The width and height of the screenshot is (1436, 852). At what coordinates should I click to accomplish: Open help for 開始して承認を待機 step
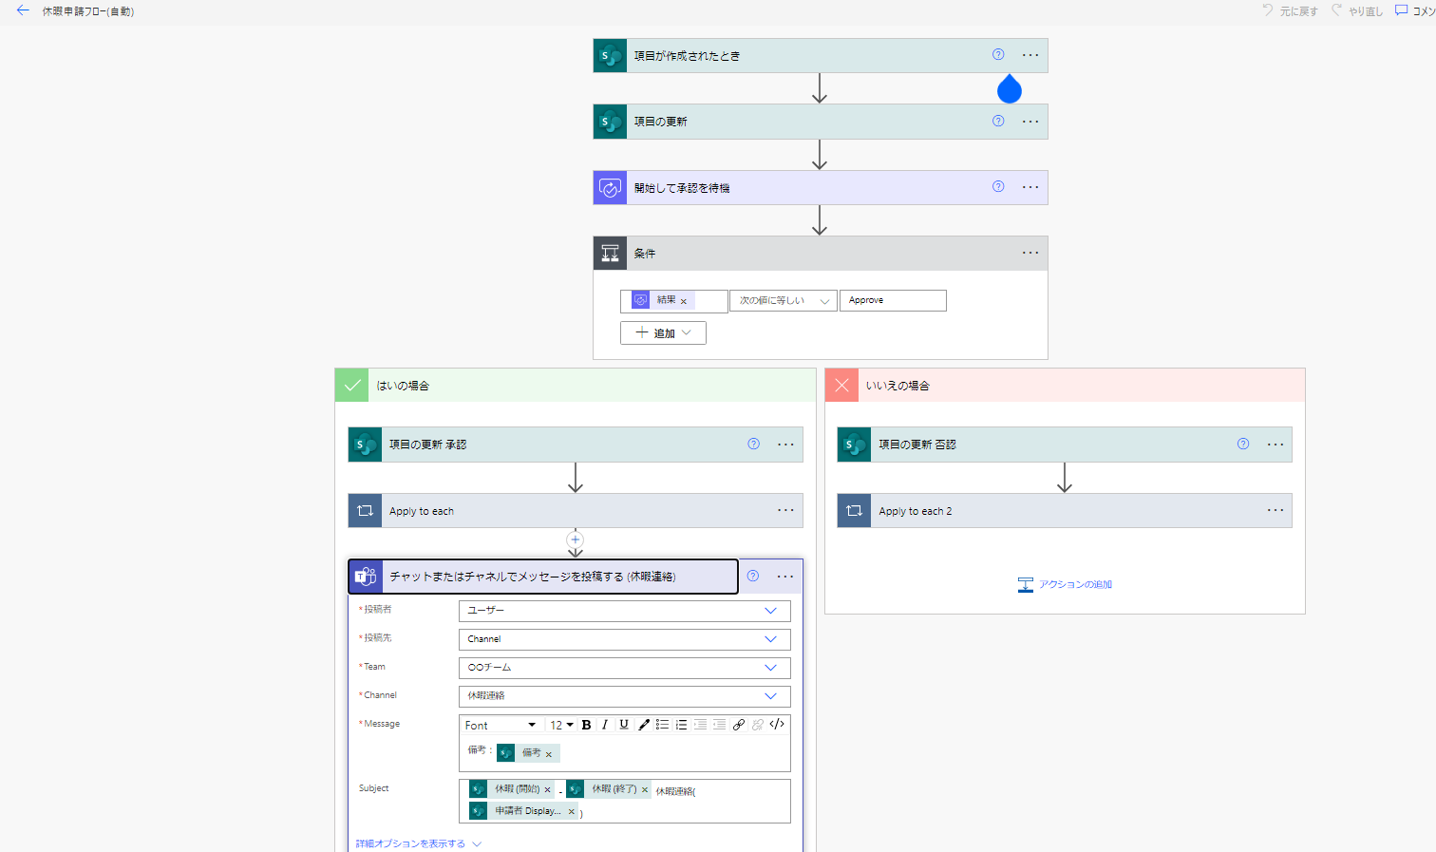[x=998, y=186]
